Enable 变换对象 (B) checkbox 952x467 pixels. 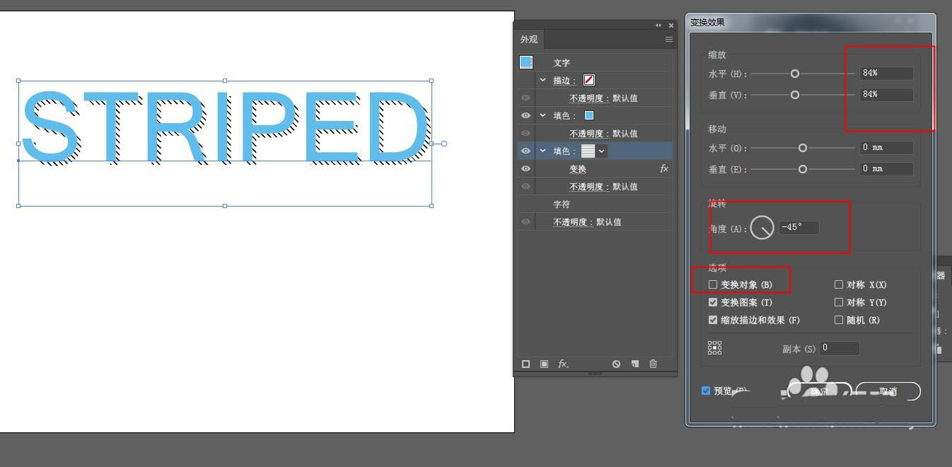pos(713,284)
